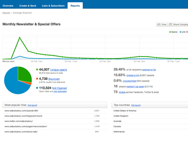Toggle the Opens legend item
Screen dimensions: 188x141
[x=174, y=32]
